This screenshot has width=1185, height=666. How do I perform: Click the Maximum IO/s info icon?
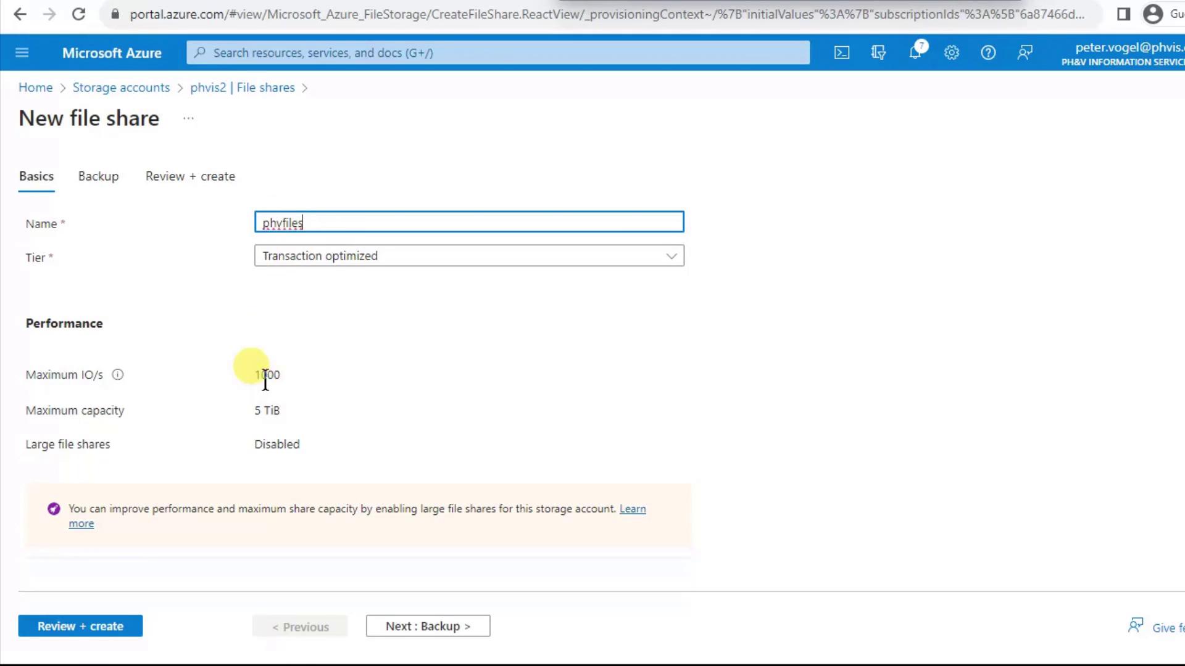(x=118, y=374)
